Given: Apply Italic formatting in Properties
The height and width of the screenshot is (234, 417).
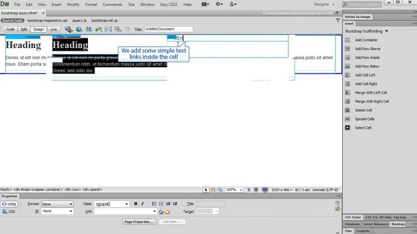Looking at the screenshot, I should [143, 203].
